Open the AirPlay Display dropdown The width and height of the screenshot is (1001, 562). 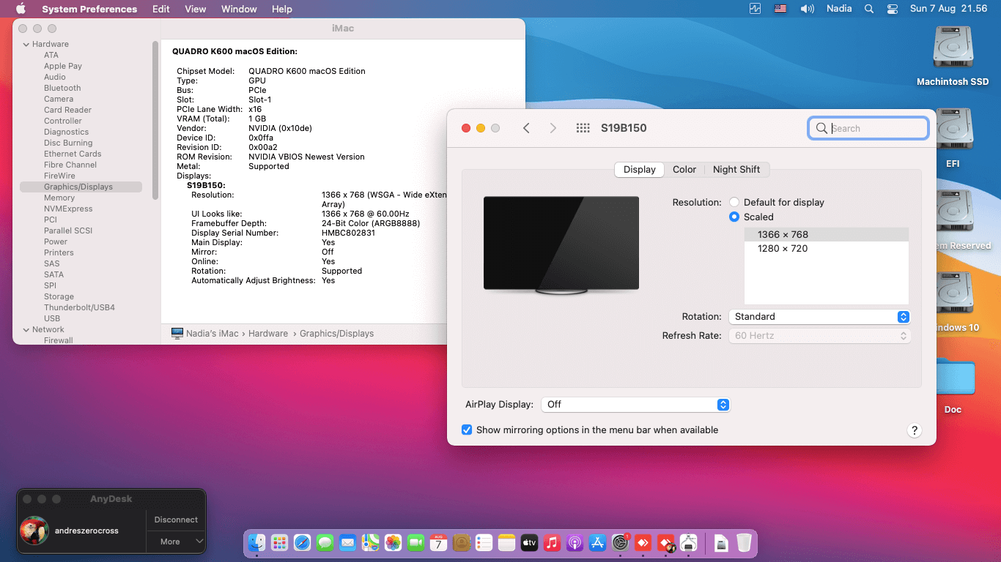[x=635, y=405]
